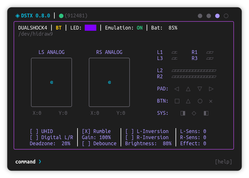Click the SYS share icon (left half-filled)

coord(183,113)
